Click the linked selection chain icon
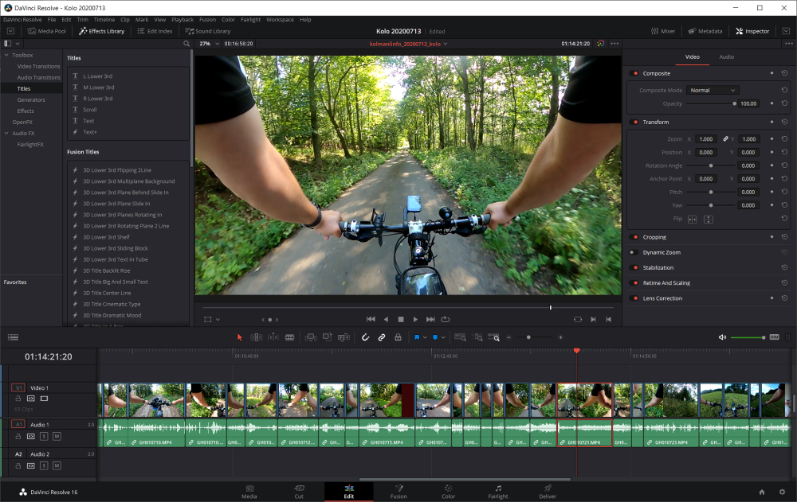The image size is (797, 502). tap(382, 337)
